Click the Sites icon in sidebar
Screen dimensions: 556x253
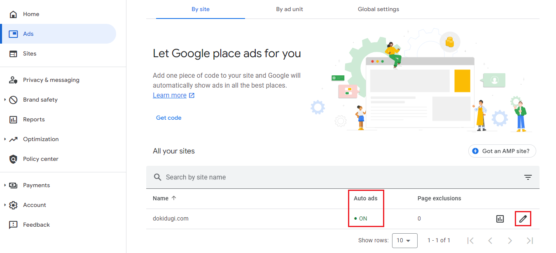tap(13, 54)
